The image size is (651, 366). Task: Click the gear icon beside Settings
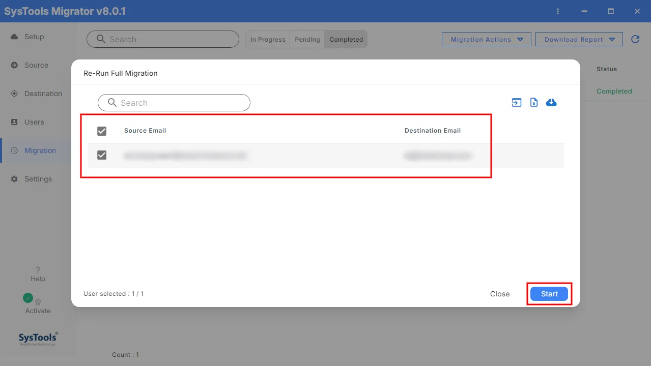[x=14, y=179]
